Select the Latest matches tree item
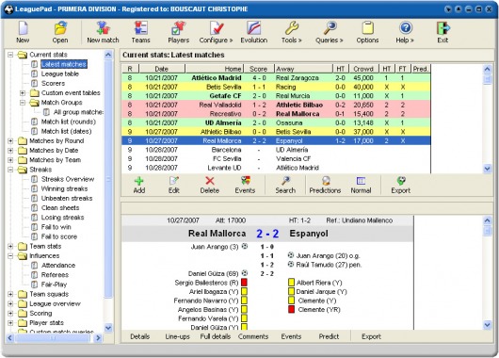 [64, 64]
